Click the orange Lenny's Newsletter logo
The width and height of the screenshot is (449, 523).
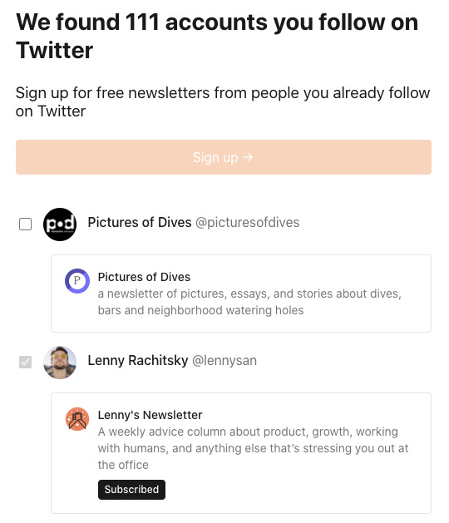click(x=77, y=419)
